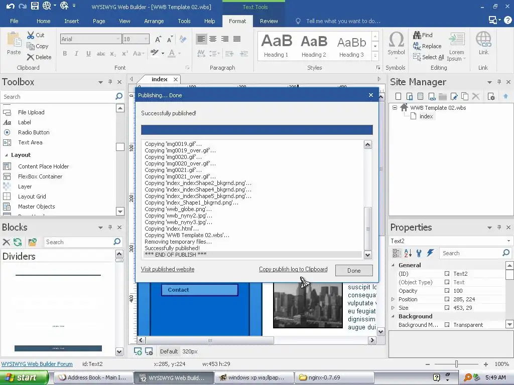
Task: Click the Undo arrow in title bar
Action: (x=10, y=6)
